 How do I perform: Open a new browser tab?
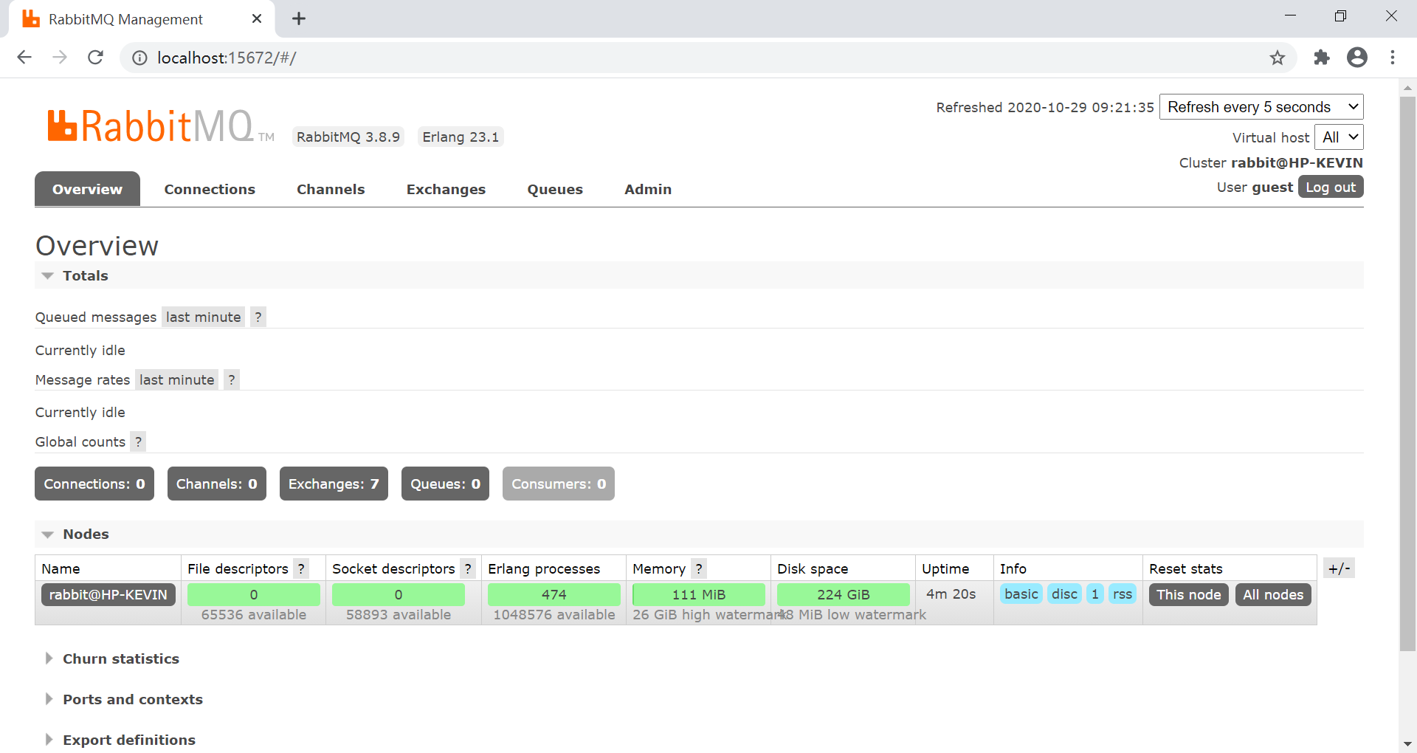pos(299,18)
